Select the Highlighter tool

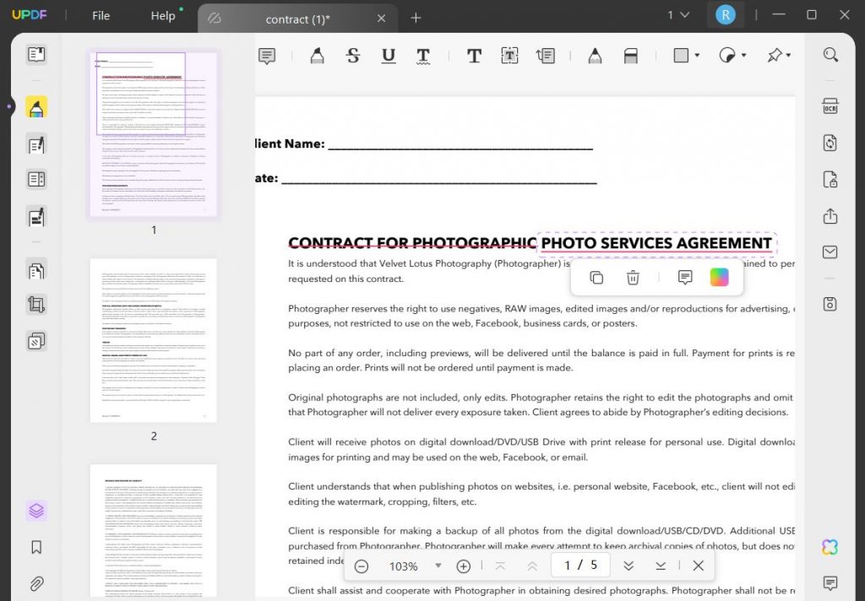tap(317, 55)
